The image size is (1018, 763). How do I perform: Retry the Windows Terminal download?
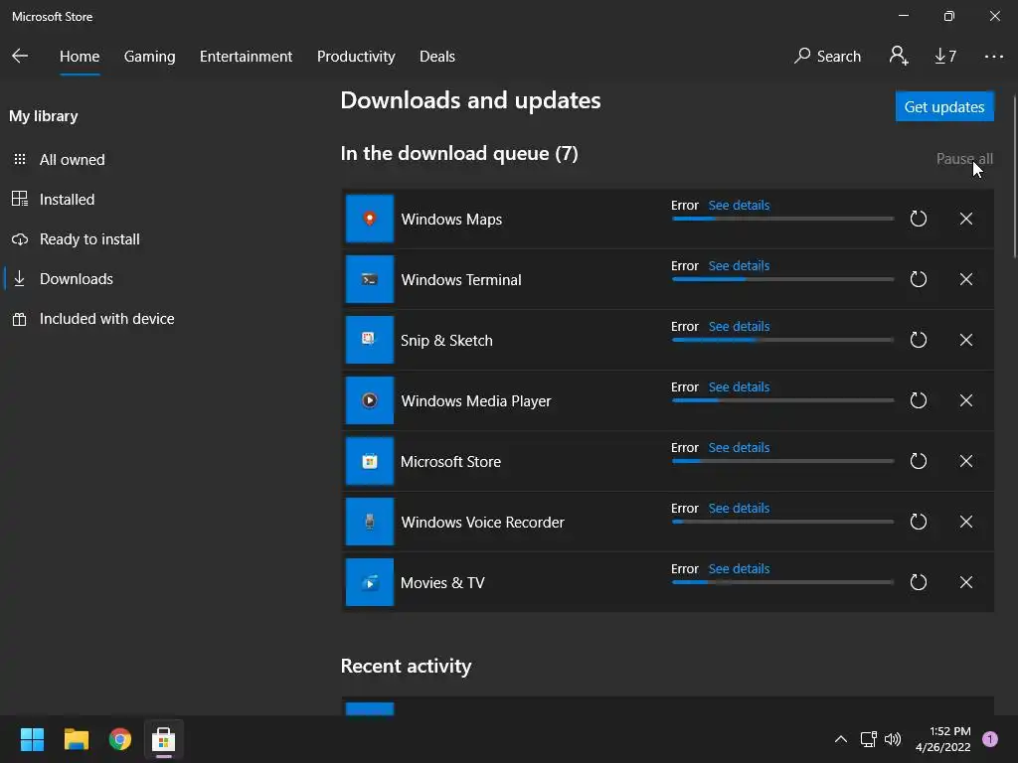918,279
